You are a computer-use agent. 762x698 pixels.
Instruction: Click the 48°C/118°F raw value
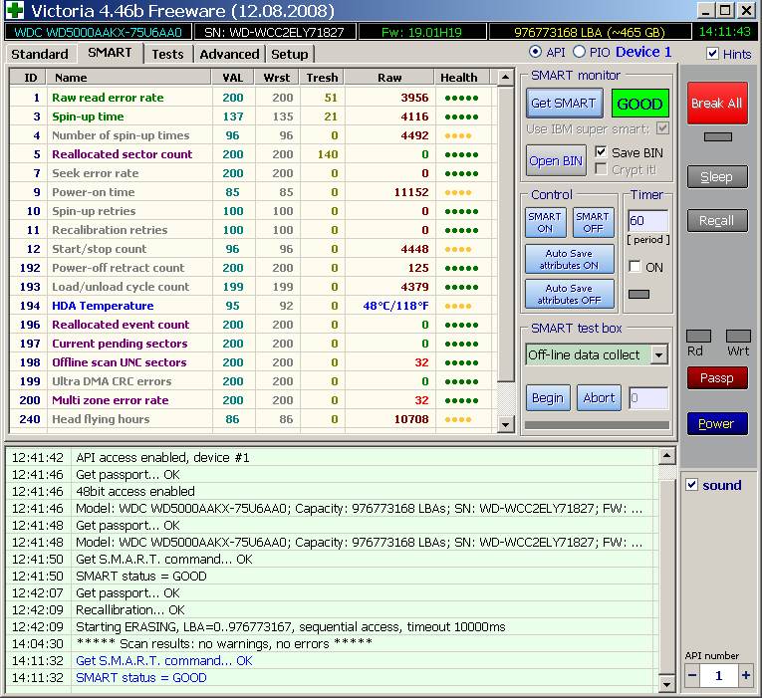pyautogui.click(x=395, y=306)
